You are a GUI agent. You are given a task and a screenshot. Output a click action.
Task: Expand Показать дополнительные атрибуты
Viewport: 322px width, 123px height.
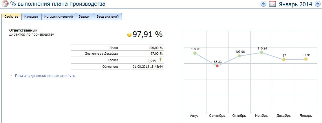pyautogui.click(x=45, y=76)
